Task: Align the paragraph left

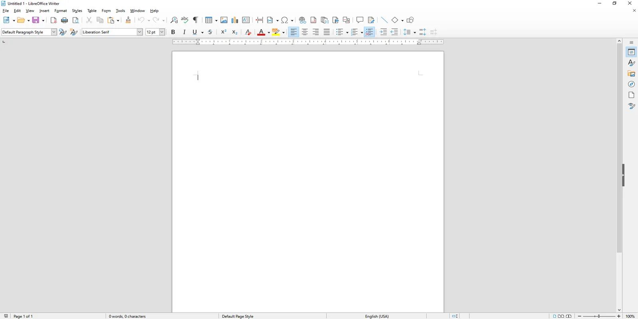Action: (293, 32)
